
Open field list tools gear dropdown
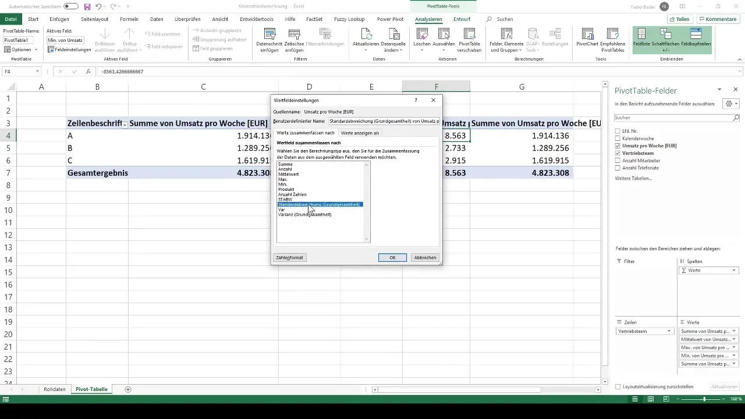730,104
